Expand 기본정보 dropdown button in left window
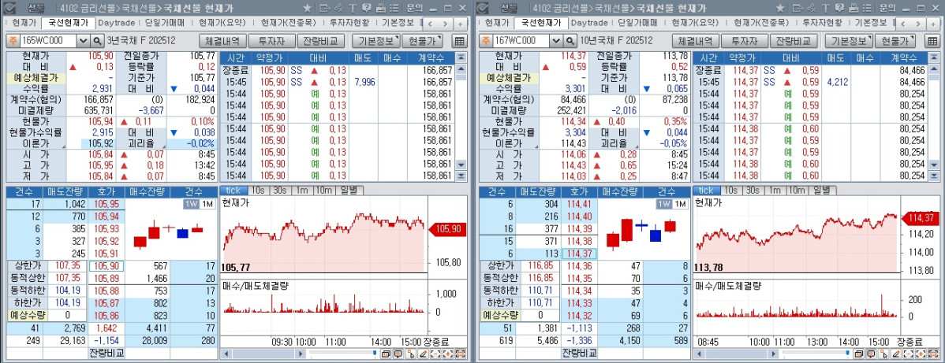945x363 pixels. click(x=375, y=41)
